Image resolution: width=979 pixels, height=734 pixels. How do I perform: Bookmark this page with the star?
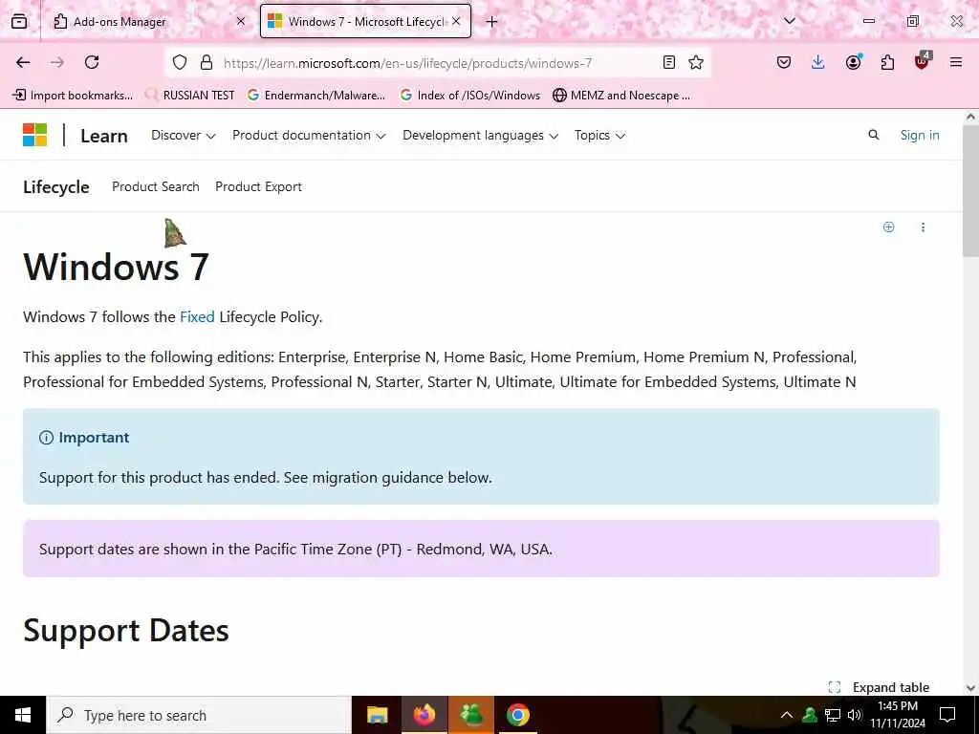[696, 62]
